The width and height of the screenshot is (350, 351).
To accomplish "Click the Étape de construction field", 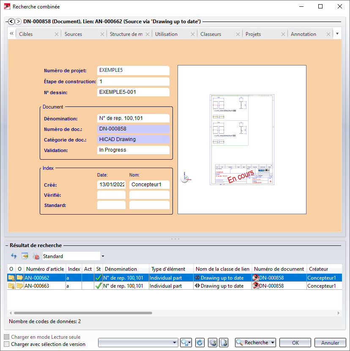I will pos(133,82).
